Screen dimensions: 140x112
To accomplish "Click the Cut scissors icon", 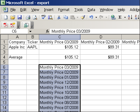I will click(x=59, y=17).
